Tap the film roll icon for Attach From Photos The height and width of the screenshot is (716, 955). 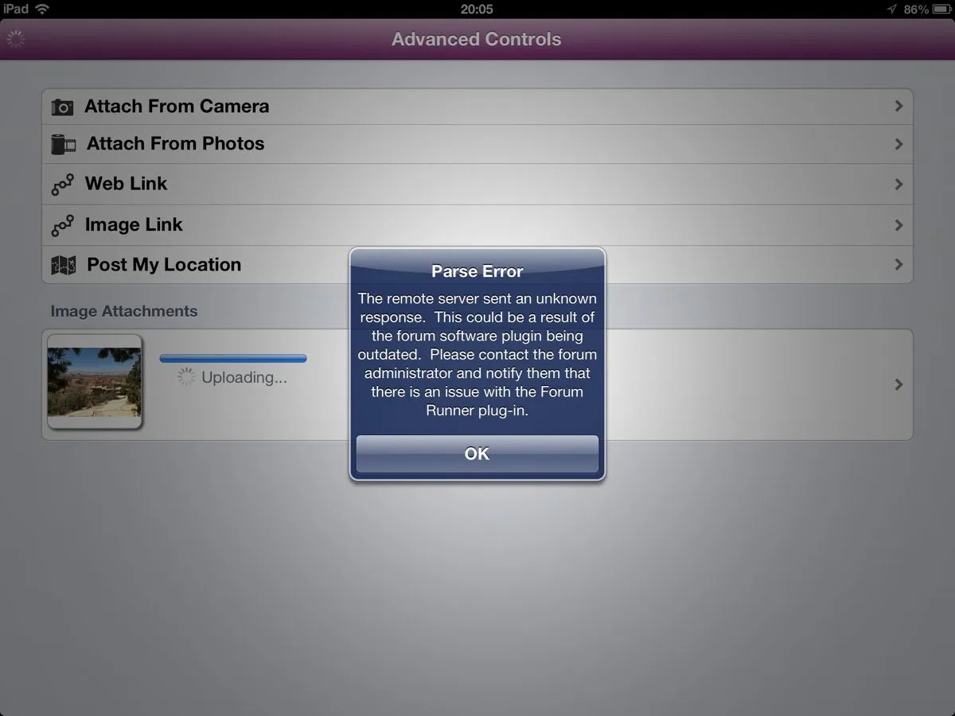point(64,144)
